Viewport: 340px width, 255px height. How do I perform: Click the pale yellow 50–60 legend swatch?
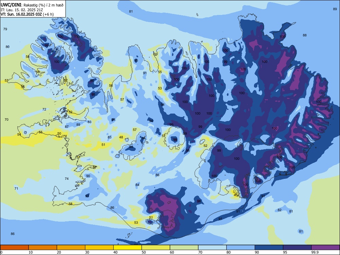coord(156,248)
